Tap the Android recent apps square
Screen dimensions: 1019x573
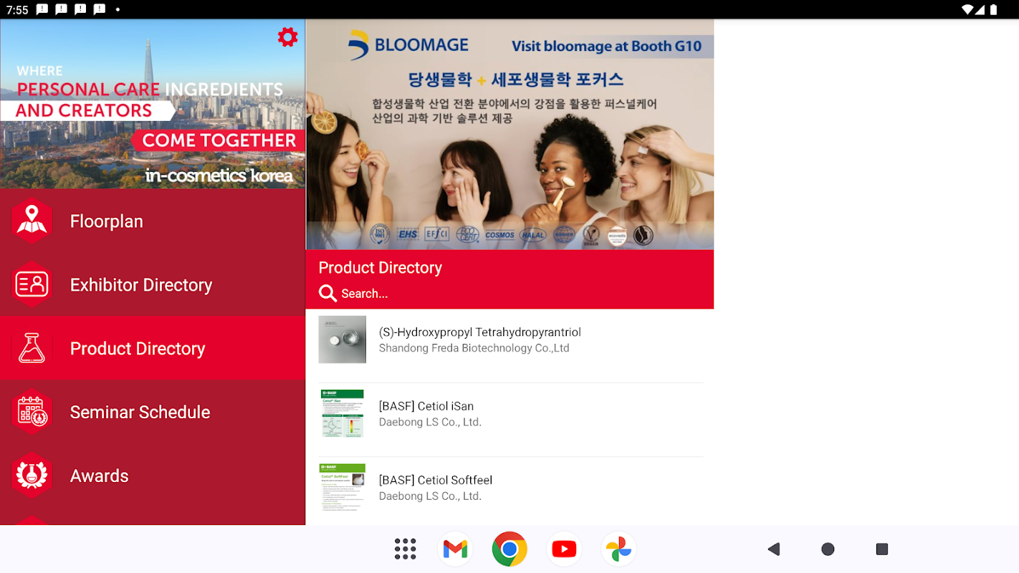(x=882, y=549)
